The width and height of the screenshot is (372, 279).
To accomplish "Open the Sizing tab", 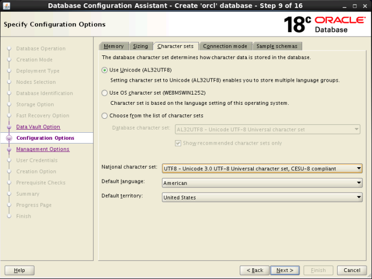I will [x=140, y=46].
